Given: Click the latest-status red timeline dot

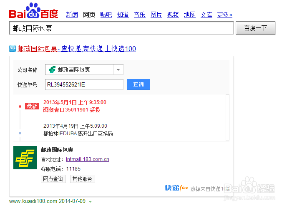Looking at the screenshot, I should [20, 106].
